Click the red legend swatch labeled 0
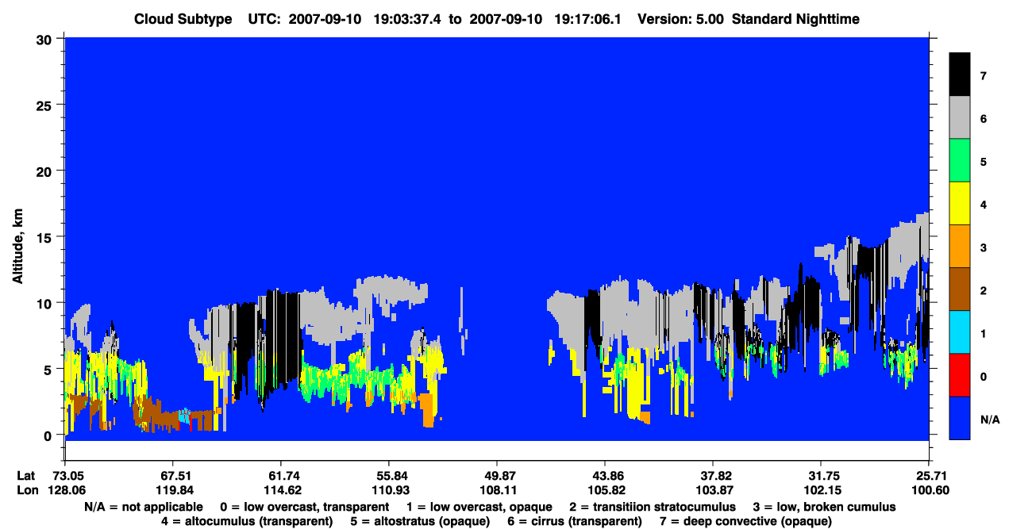 coord(960,375)
